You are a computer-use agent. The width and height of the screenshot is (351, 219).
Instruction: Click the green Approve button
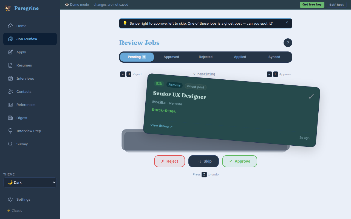tap(239, 161)
